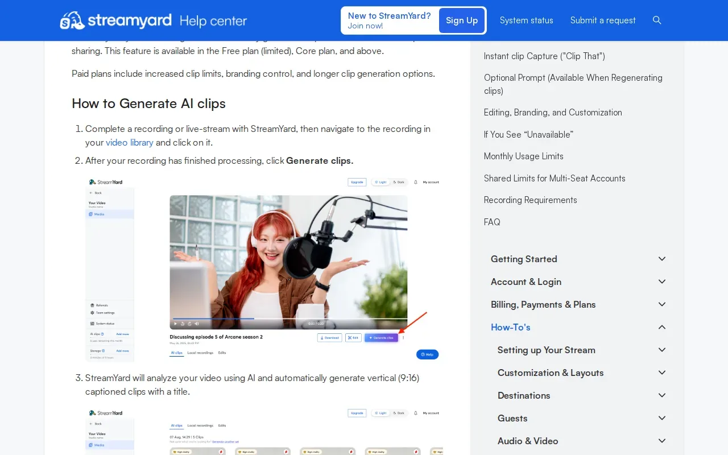The width and height of the screenshot is (728, 455).
Task: Collapse the How-To's section
Action: [x=662, y=327]
